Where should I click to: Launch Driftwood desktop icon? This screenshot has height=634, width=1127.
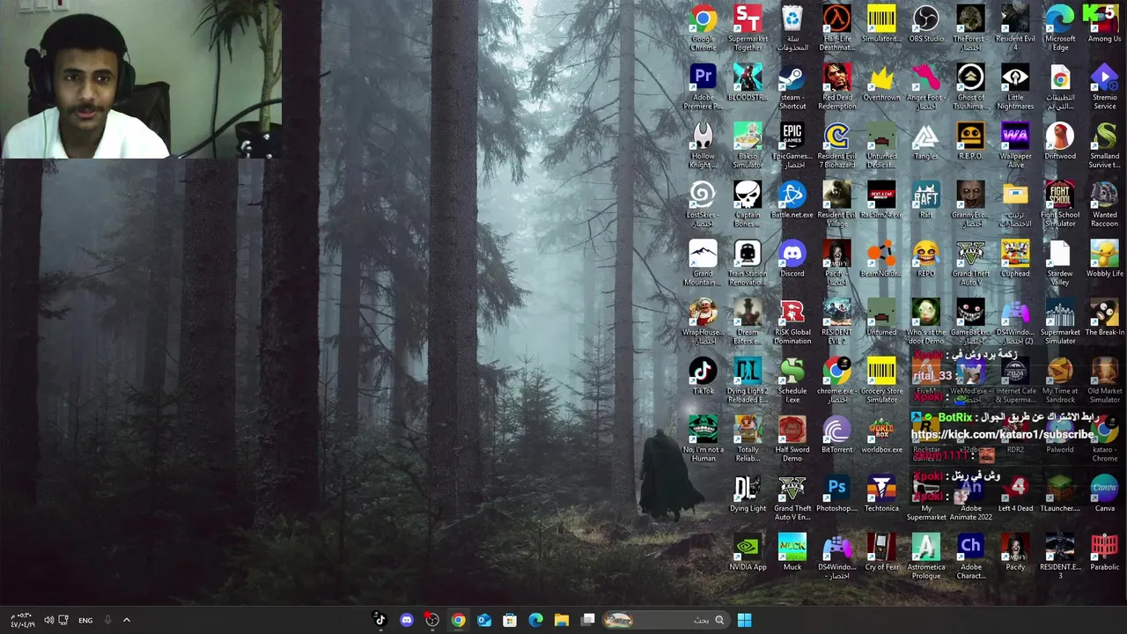1059,141
